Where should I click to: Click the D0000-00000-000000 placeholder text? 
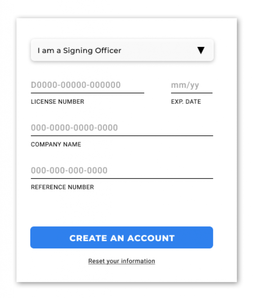76,85
